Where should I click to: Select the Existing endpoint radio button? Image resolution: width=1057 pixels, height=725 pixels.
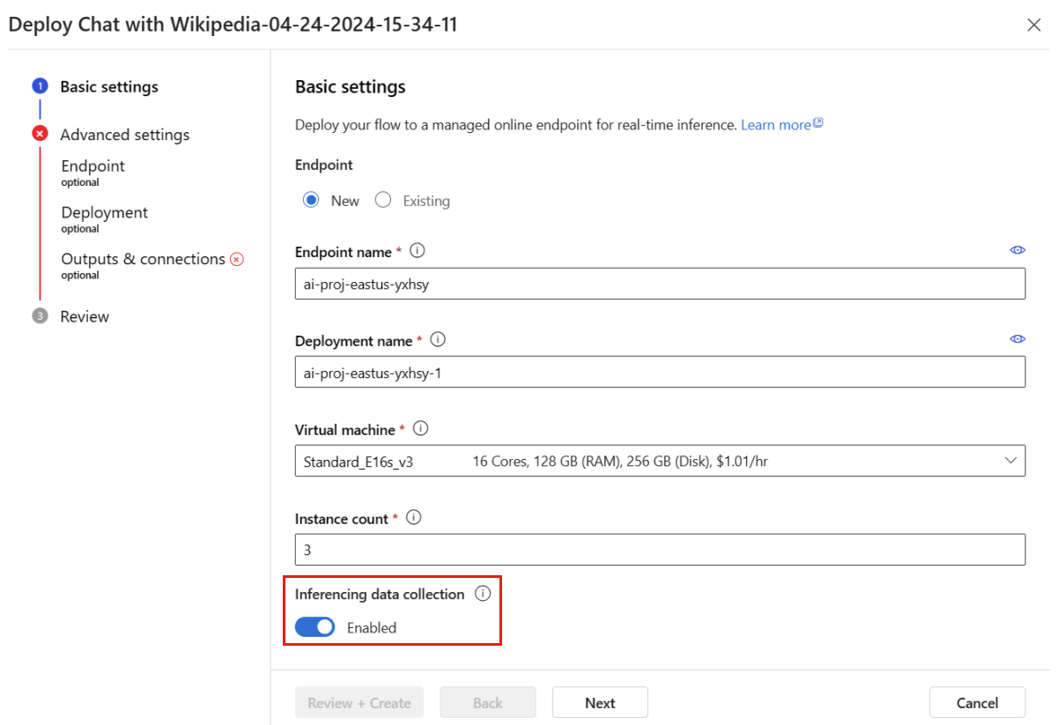coord(383,200)
